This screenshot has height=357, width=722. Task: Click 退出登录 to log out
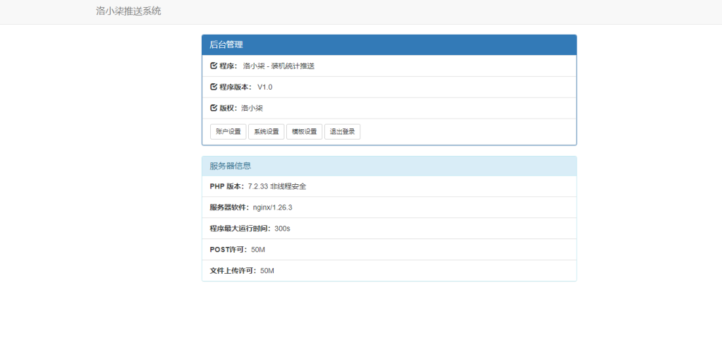(342, 132)
